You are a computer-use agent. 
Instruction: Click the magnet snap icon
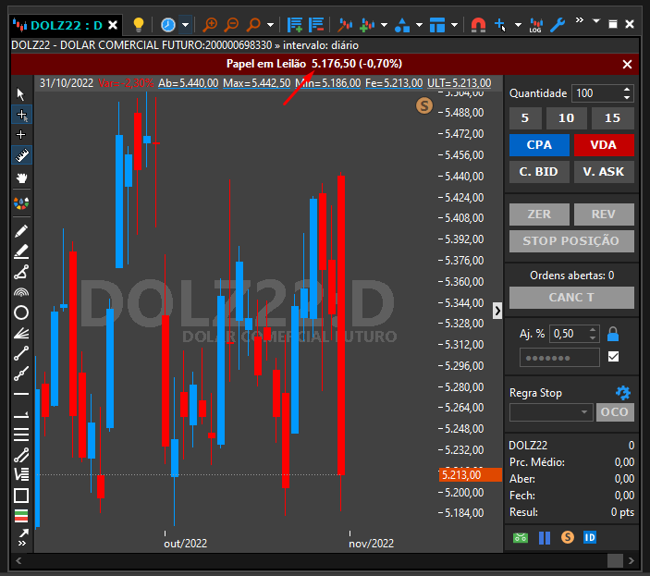coord(478,25)
